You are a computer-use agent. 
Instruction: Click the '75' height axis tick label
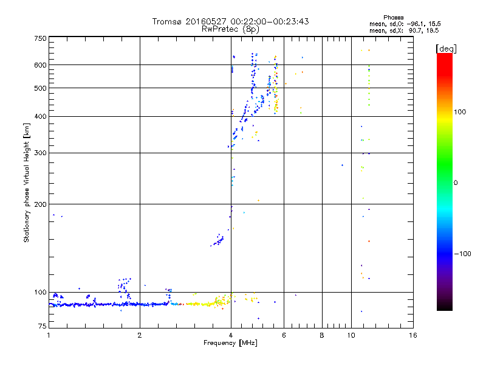click(43, 326)
